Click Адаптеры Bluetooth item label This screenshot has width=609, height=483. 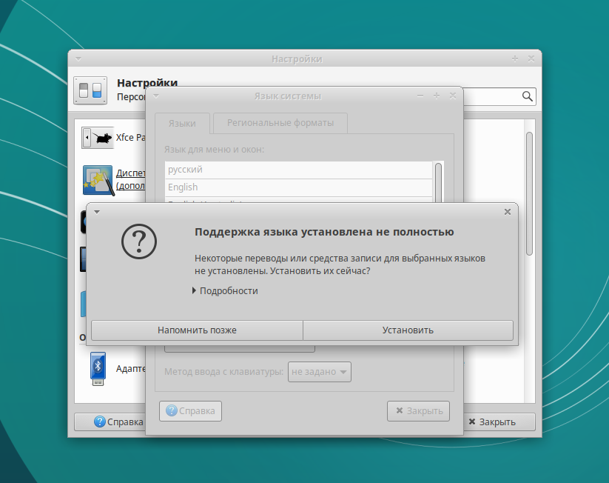[x=130, y=368]
